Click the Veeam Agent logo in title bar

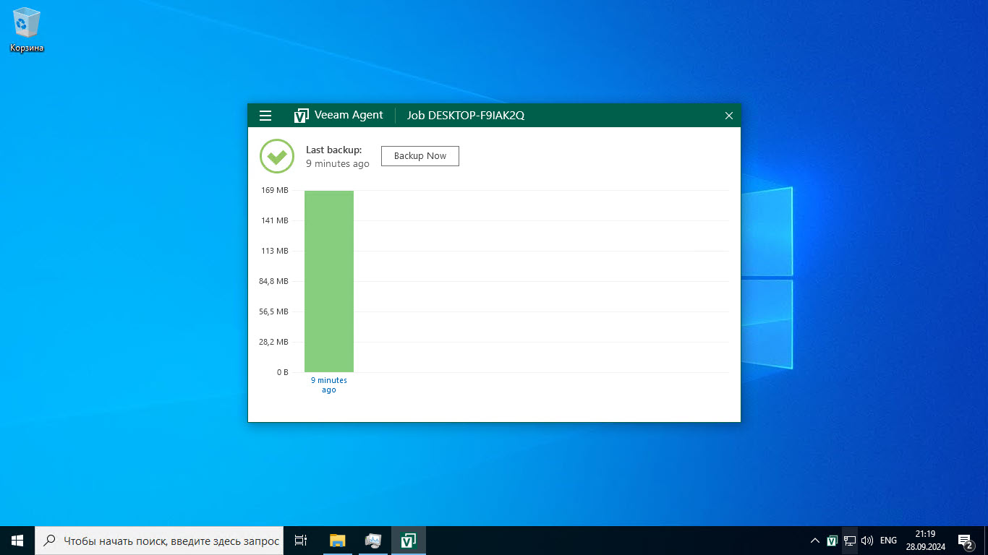click(x=302, y=116)
